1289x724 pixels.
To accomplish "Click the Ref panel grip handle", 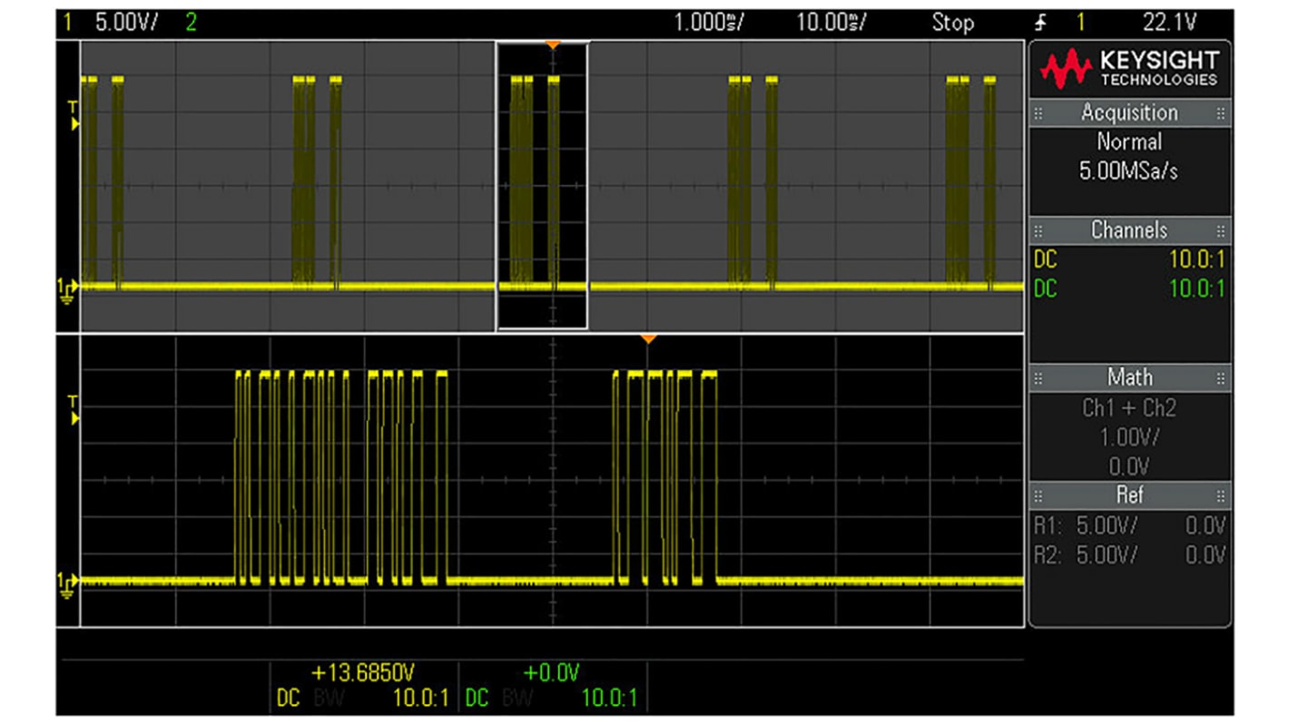I will [1038, 494].
